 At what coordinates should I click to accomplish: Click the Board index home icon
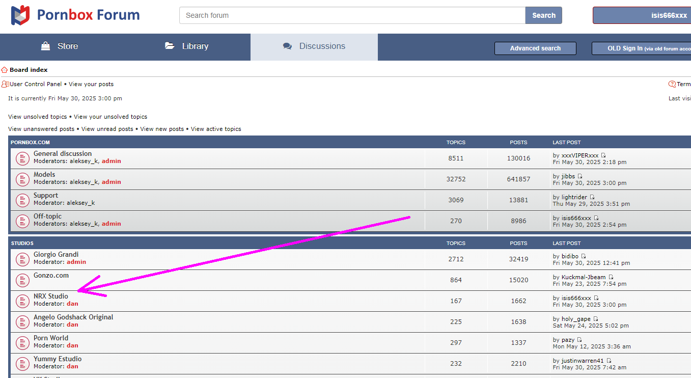4,70
